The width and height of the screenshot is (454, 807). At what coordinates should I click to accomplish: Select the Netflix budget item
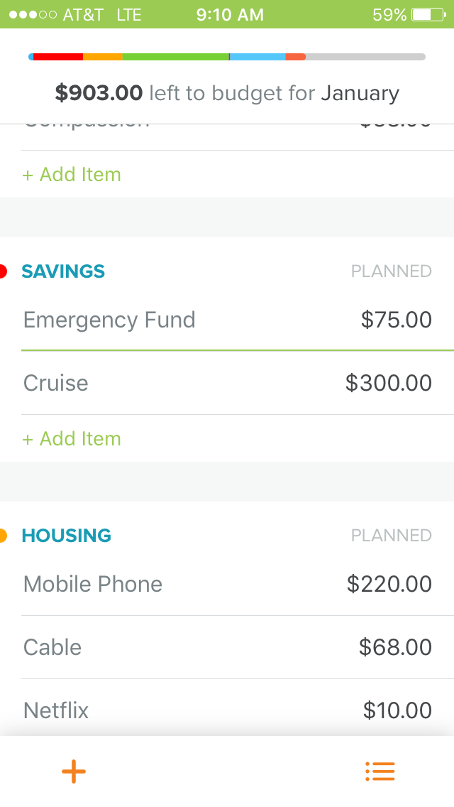(x=56, y=710)
